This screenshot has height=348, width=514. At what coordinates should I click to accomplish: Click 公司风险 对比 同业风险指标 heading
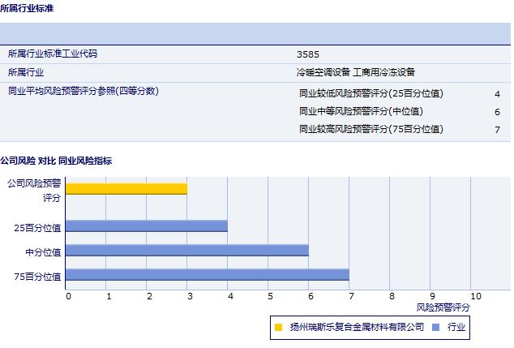pos(56,161)
